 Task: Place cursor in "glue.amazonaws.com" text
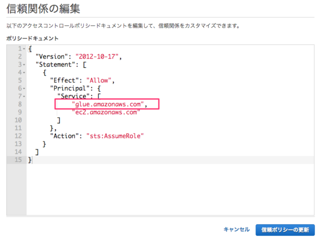pyautogui.click(x=108, y=104)
